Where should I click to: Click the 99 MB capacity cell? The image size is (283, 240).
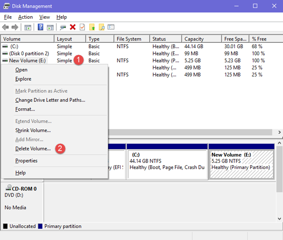(x=191, y=53)
